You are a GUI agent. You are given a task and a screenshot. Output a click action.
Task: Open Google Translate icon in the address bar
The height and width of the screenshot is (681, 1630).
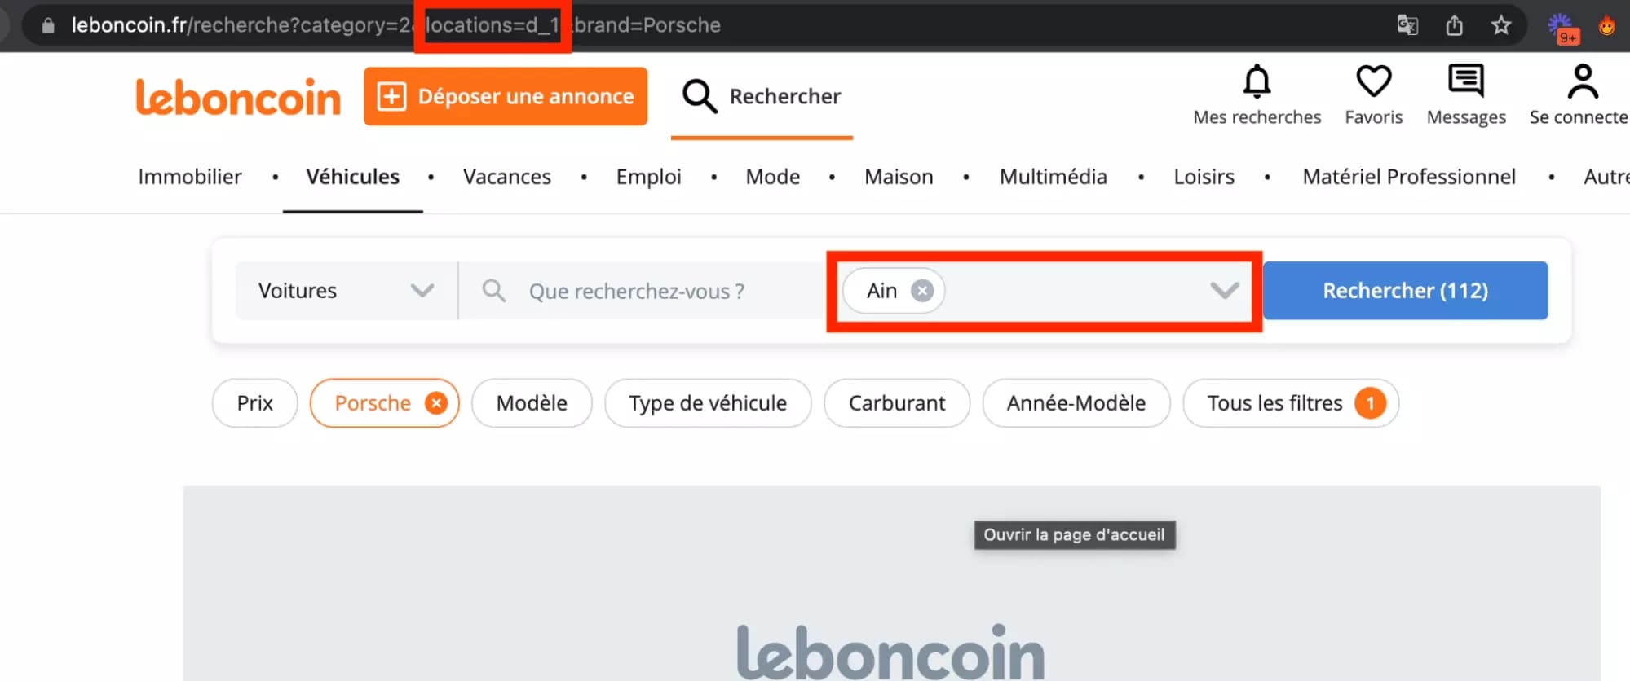coord(1406,25)
